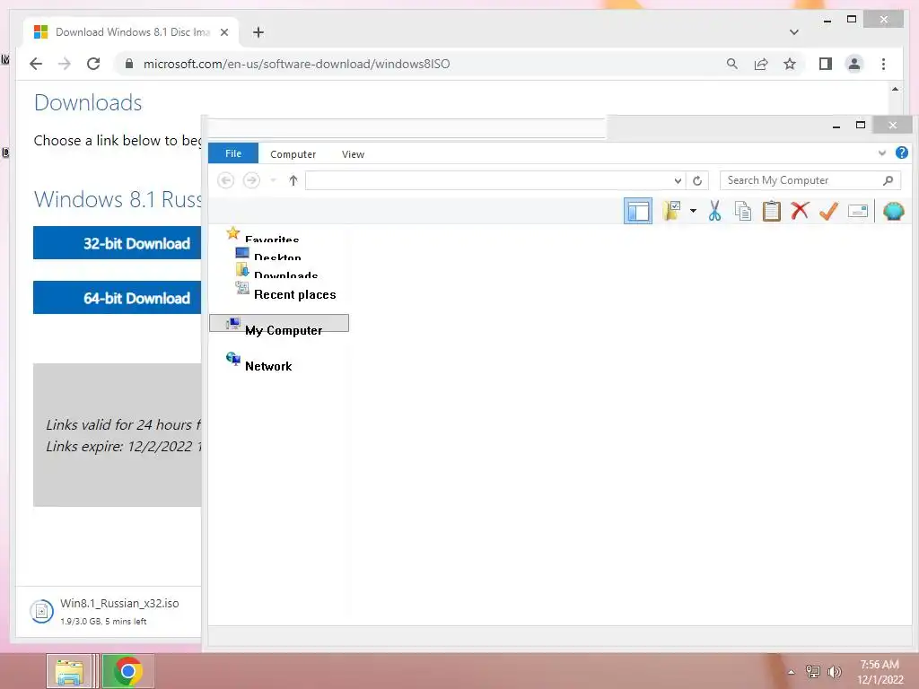Click the red X Delete icon

point(800,210)
